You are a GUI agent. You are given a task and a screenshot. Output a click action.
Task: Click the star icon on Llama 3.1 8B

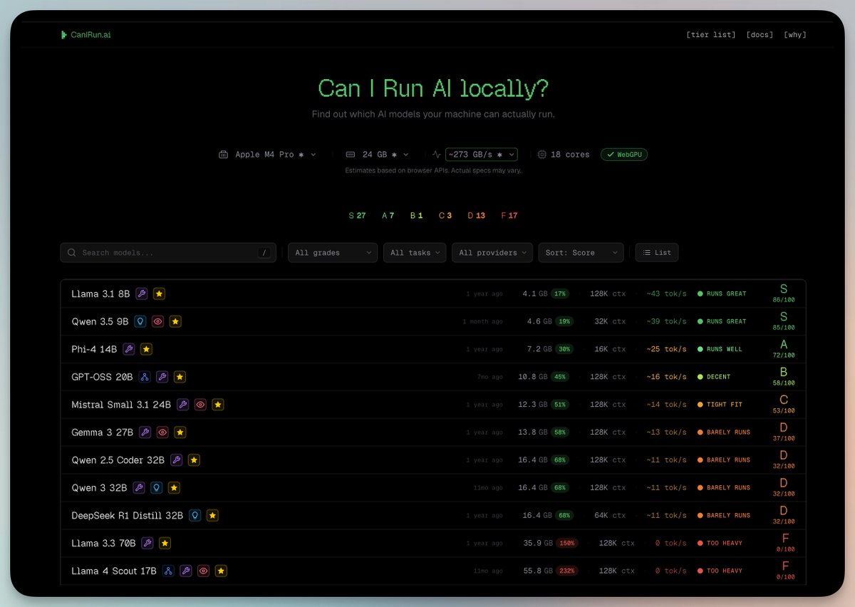[159, 294]
